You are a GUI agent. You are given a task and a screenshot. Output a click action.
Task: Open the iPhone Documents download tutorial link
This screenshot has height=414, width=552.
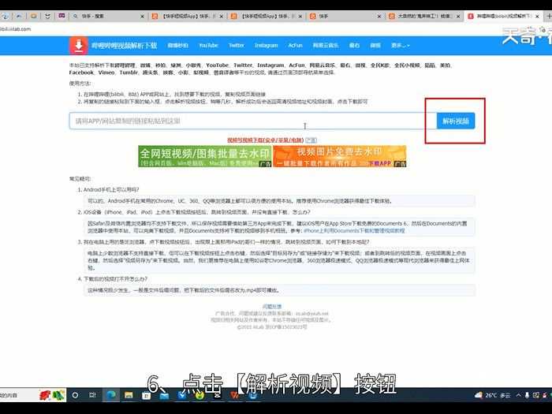[x=354, y=231]
